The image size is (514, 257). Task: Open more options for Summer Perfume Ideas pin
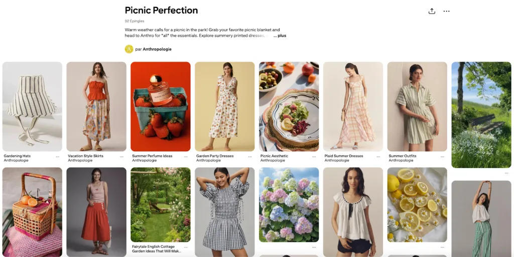(186, 156)
